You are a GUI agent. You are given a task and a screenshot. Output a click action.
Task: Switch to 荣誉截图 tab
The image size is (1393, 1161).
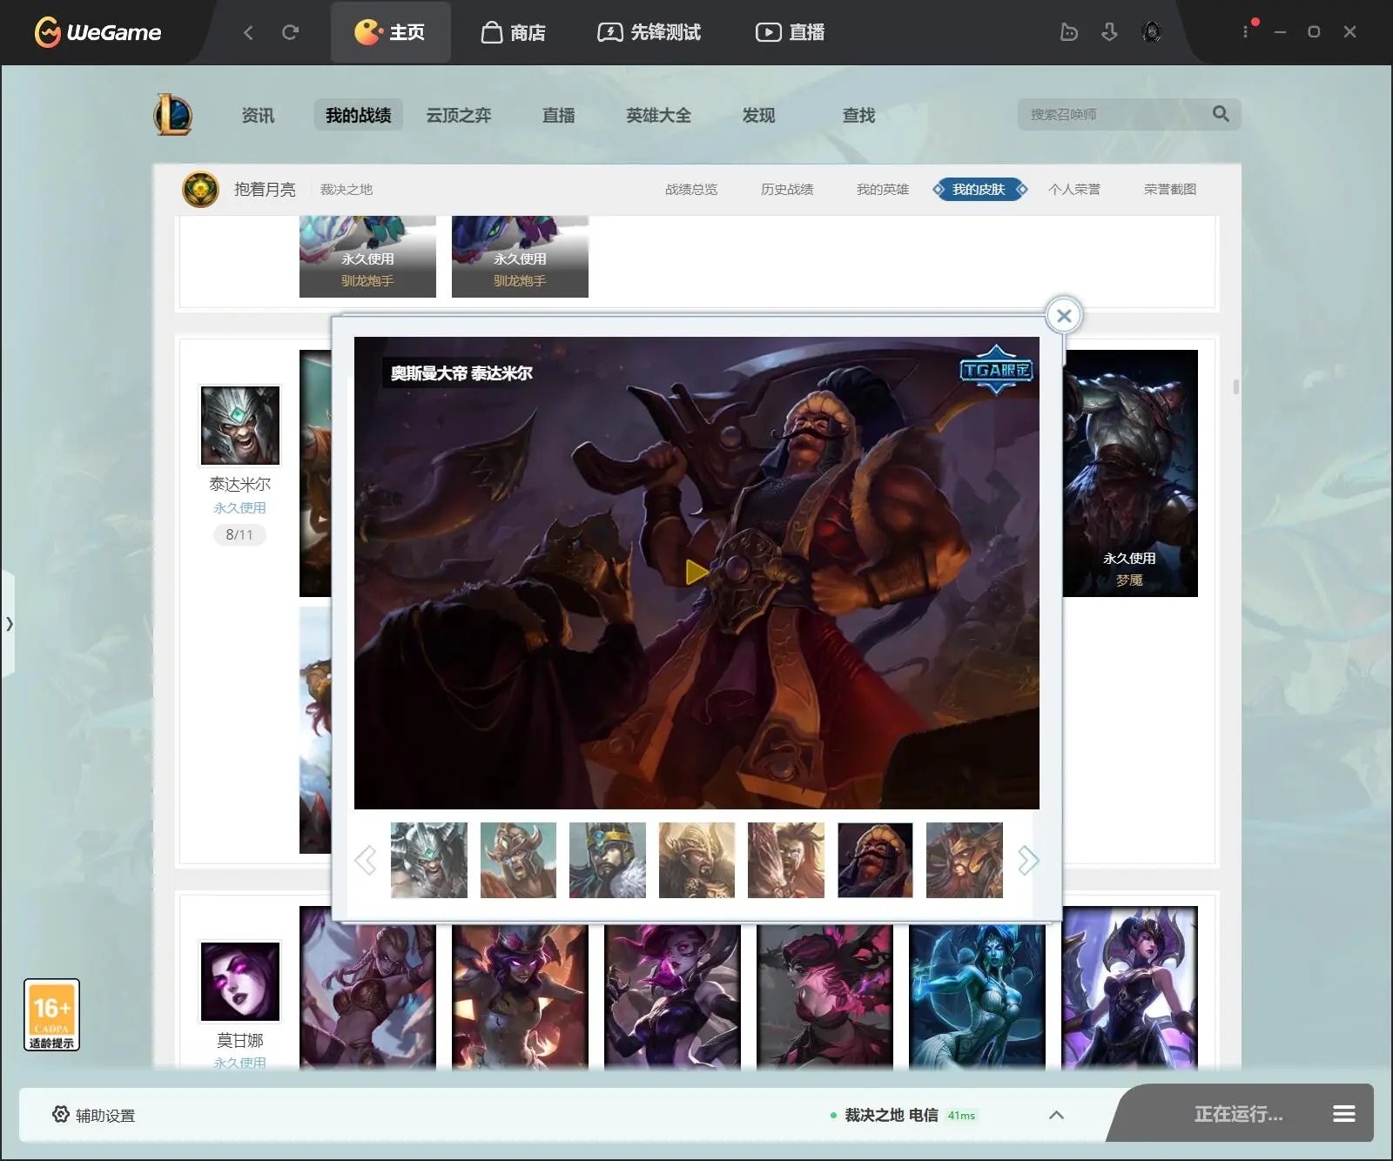pyautogui.click(x=1170, y=189)
